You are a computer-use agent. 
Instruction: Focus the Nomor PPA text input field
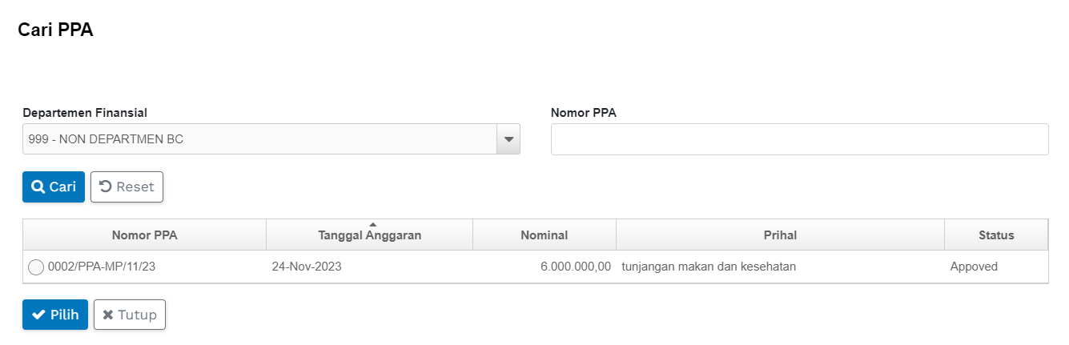coord(799,139)
